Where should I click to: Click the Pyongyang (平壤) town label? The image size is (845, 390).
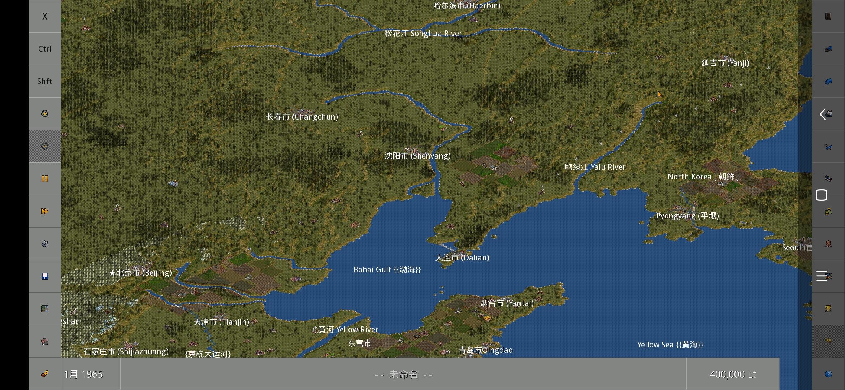[688, 216]
